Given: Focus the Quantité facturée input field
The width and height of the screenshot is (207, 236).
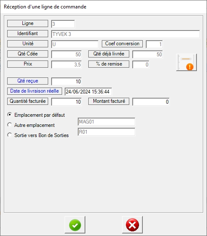Looking at the screenshot, I should (x=66, y=102).
